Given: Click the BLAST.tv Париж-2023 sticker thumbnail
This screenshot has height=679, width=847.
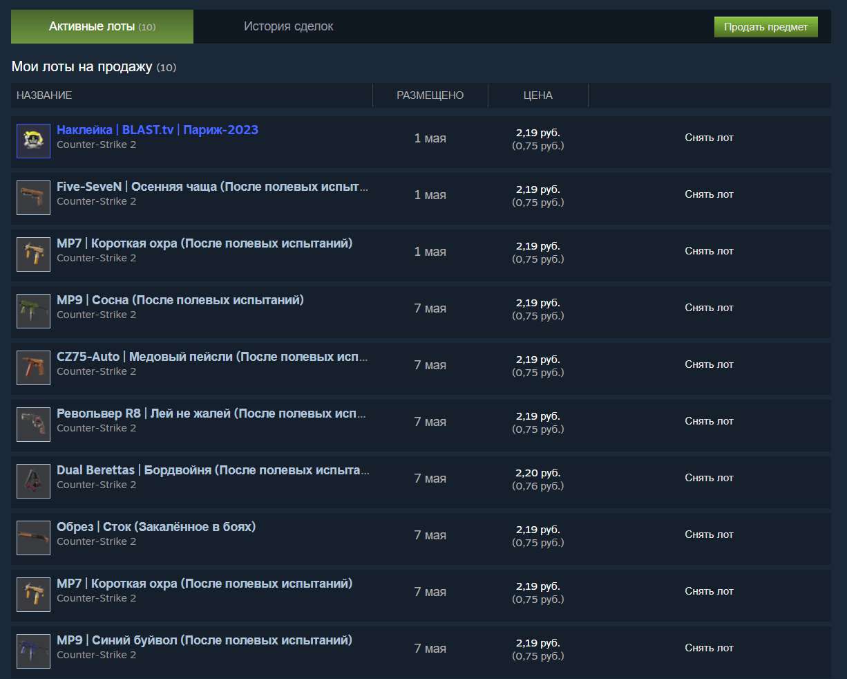Looking at the screenshot, I should point(33,141).
